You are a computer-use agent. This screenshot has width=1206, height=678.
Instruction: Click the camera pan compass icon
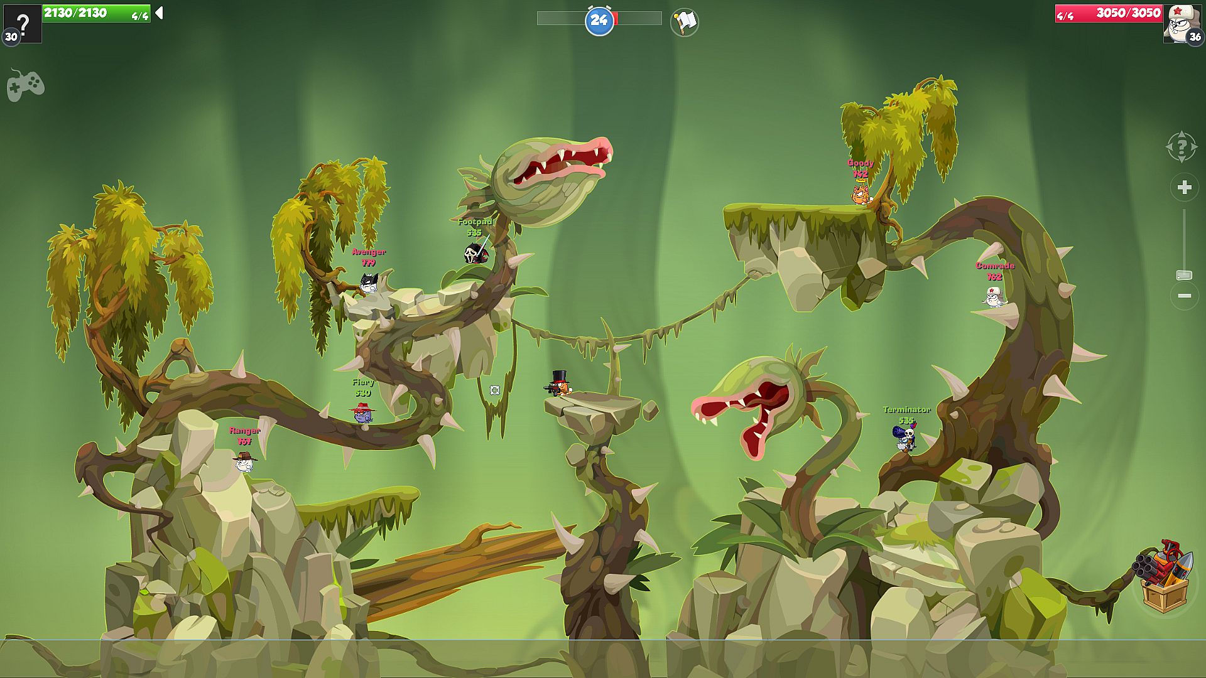point(1181,148)
